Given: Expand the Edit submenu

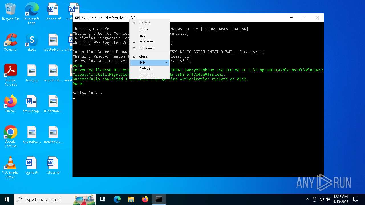Looking at the screenshot, I should [x=150, y=63].
